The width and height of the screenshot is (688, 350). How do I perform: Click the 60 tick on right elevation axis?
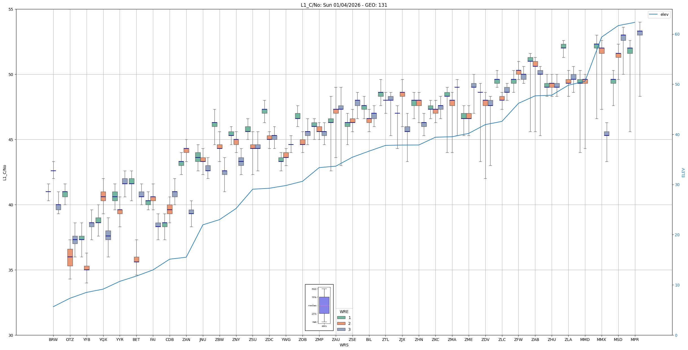(x=677, y=34)
